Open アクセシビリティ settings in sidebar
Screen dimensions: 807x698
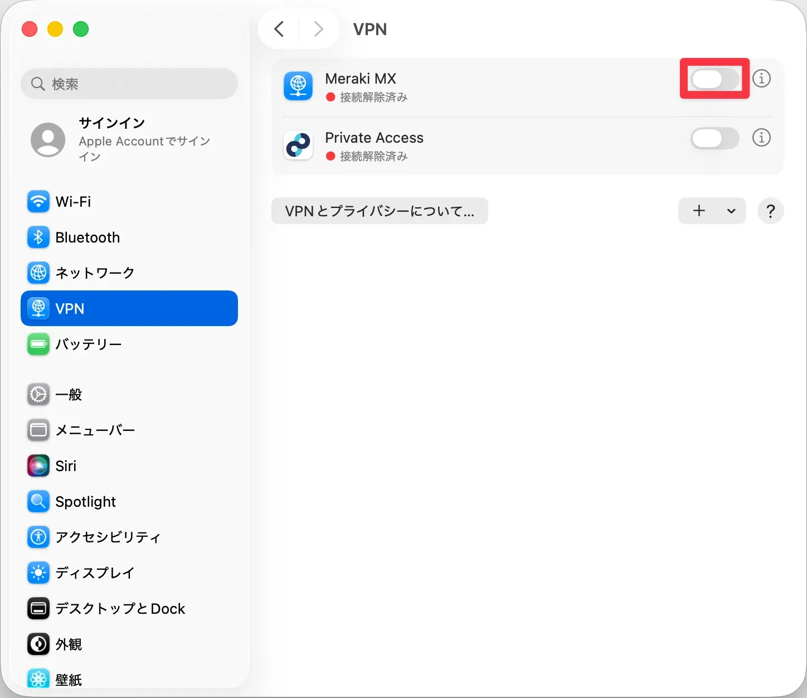click(108, 537)
